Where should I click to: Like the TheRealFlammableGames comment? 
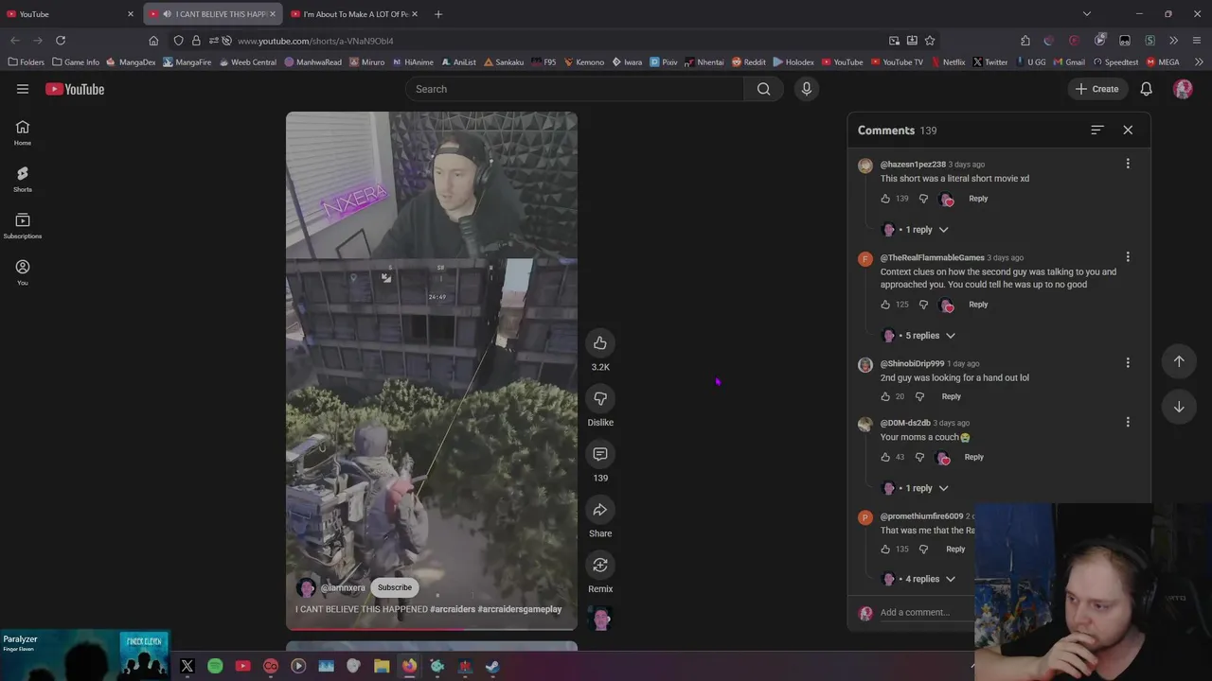click(x=885, y=305)
